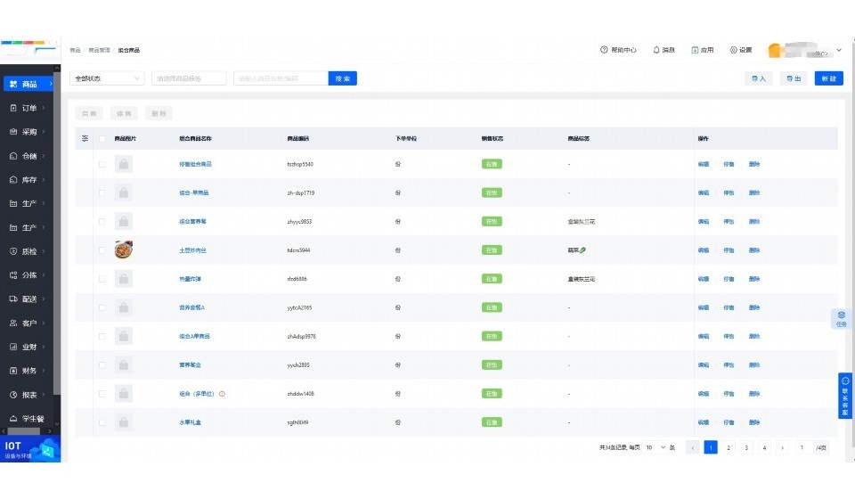Click the 帮助中心 help icon

pyautogui.click(x=604, y=50)
